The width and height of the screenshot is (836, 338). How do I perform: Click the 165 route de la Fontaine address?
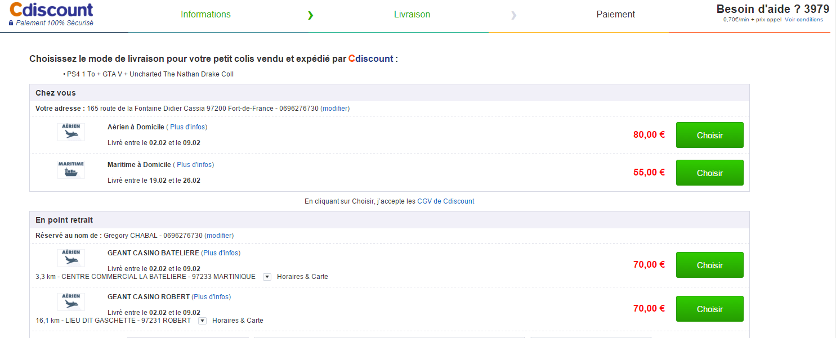[x=203, y=109]
